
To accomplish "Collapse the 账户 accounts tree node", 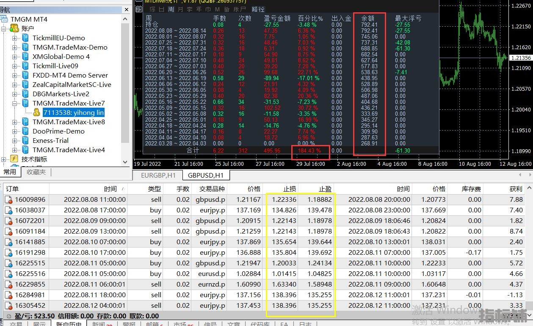I will point(4,29).
